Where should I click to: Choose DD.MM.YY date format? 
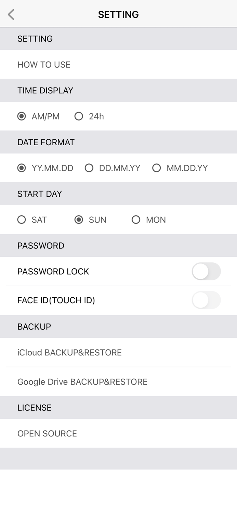tap(89, 168)
